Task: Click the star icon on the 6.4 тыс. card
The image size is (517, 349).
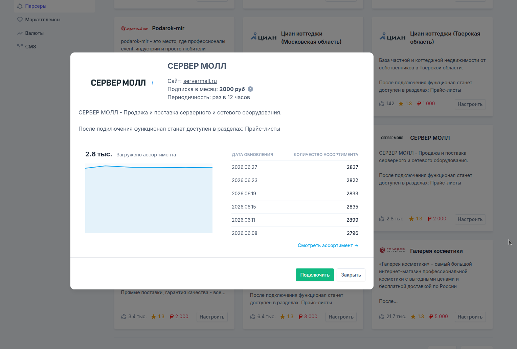Action: 283,317
